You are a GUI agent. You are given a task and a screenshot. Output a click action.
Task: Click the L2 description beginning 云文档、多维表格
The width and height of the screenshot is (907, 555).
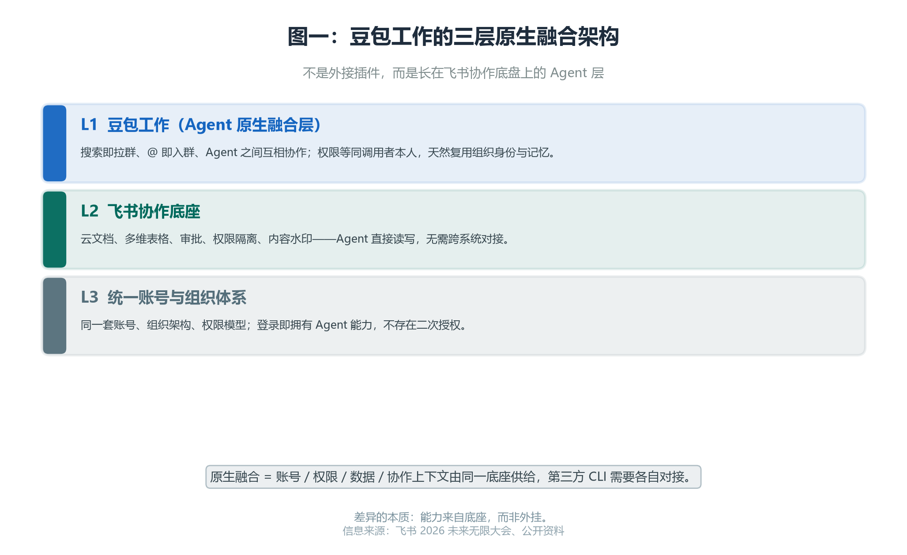[x=295, y=239]
